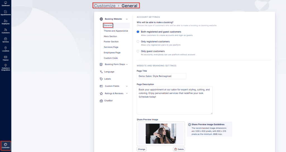Viewport: 286px width, 152px height.
Task: Click 'Who will be able to make a booking?'
Action: [x=155, y=22]
